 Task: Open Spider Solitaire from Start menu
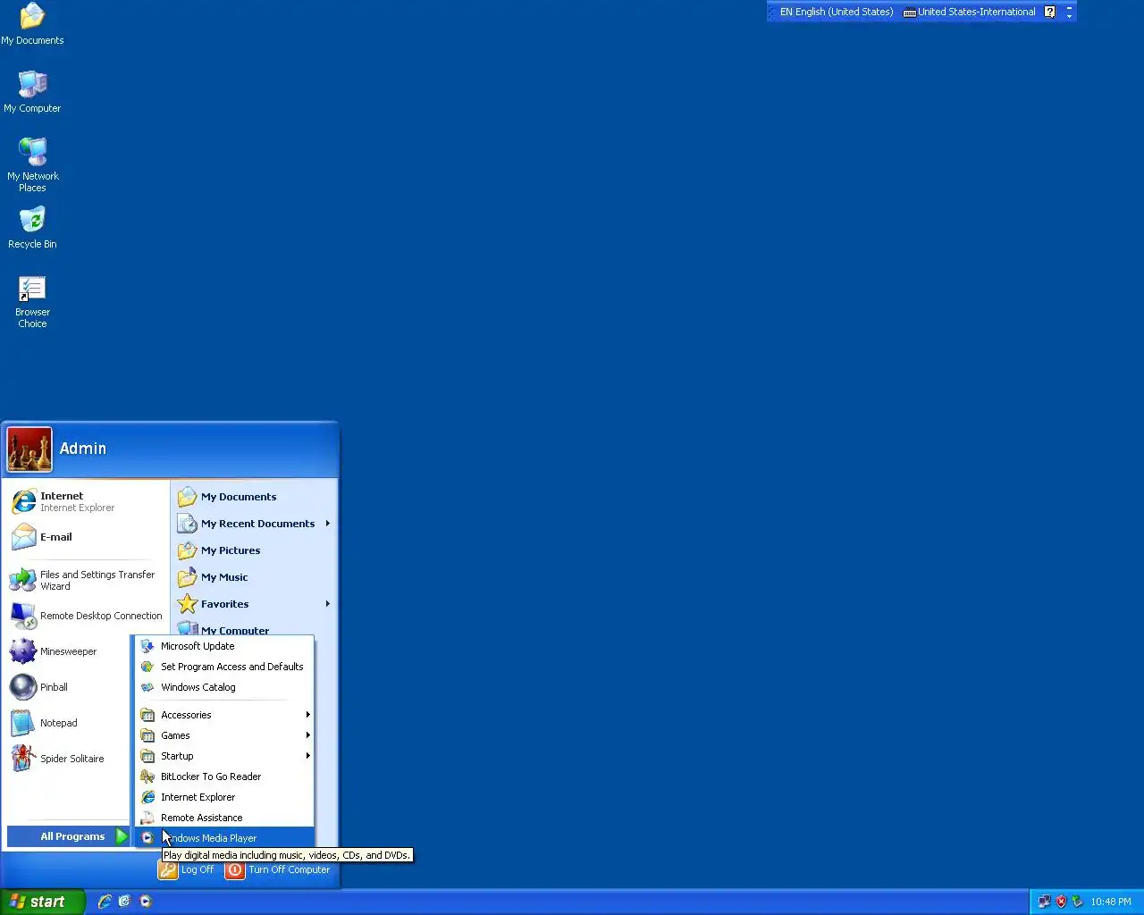click(68, 759)
